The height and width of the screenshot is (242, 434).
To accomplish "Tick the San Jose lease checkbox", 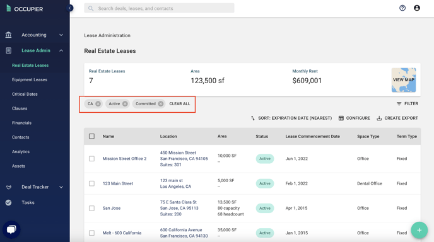I will [x=91, y=208].
